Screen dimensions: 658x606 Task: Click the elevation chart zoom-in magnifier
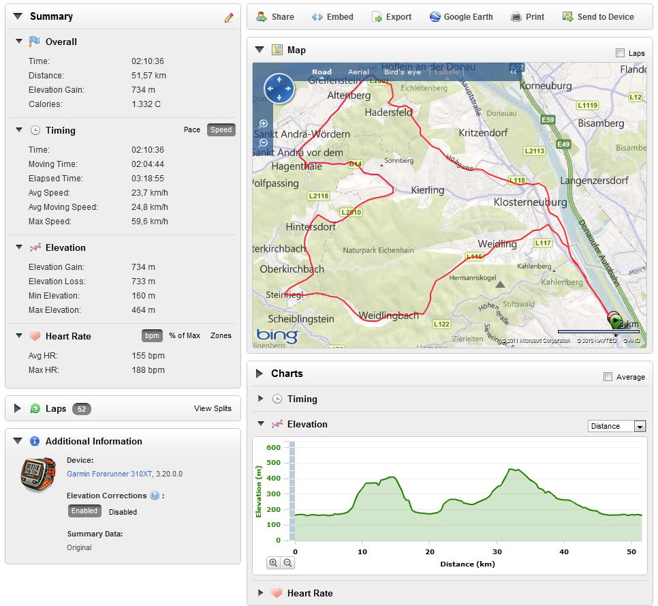[x=273, y=563]
